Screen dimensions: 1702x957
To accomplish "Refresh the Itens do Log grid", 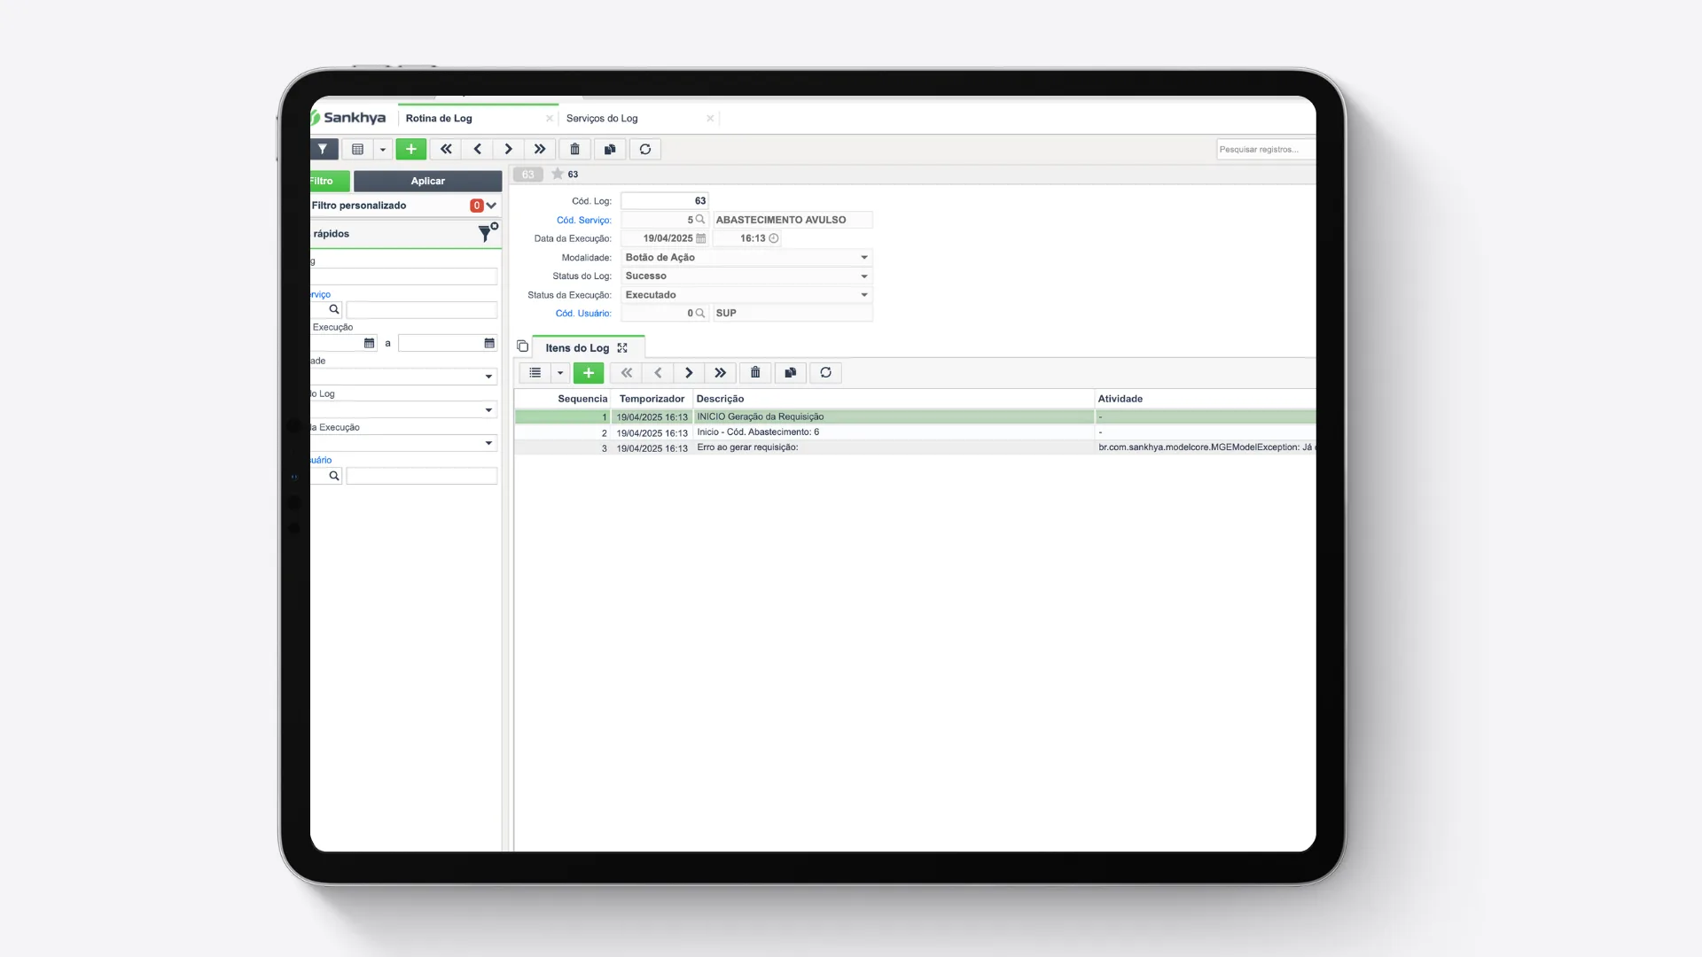I will click(x=825, y=373).
